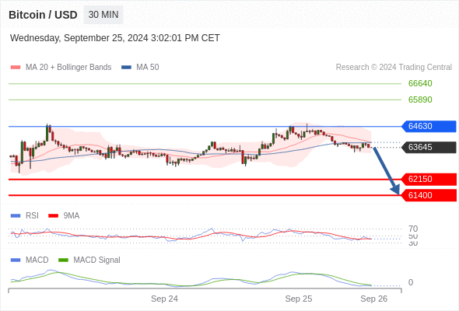The width and height of the screenshot is (459, 311).
Task: Click the RSI 70 level axis label
Action: 413,229
